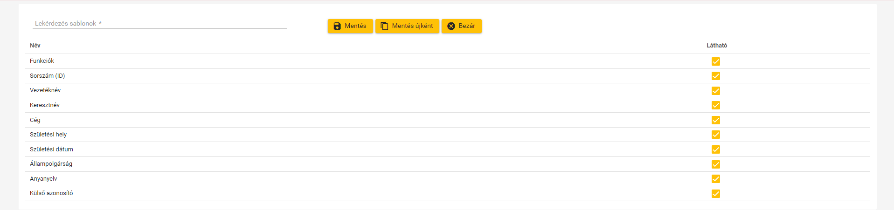Click the floppy disk icon on Mentés
The image size is (894, 210).
point(337,26)
